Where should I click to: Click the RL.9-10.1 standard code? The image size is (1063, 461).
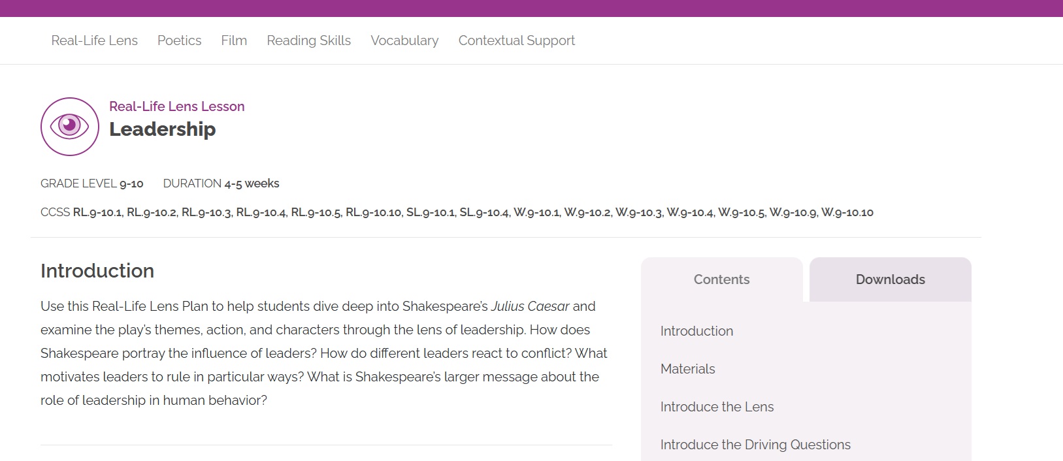tap(97, 212)
